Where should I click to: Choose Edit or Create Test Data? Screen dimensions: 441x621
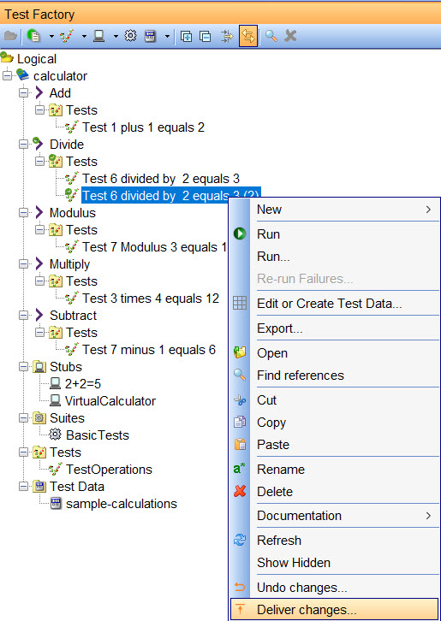point(335,304)
